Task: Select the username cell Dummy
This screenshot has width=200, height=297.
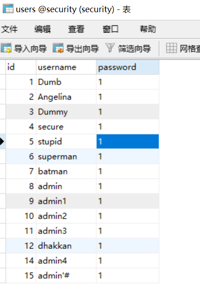Action: [66, 112]
